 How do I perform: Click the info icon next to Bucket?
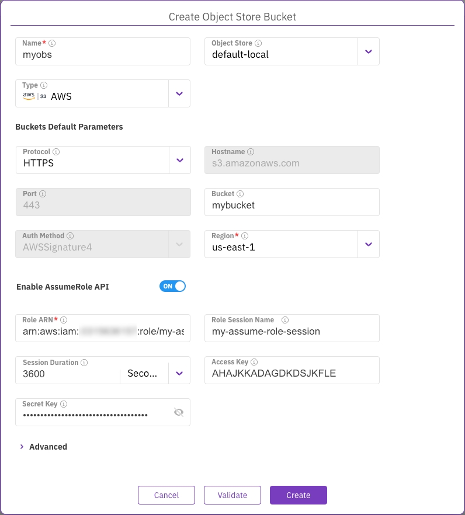click(240, 194)
